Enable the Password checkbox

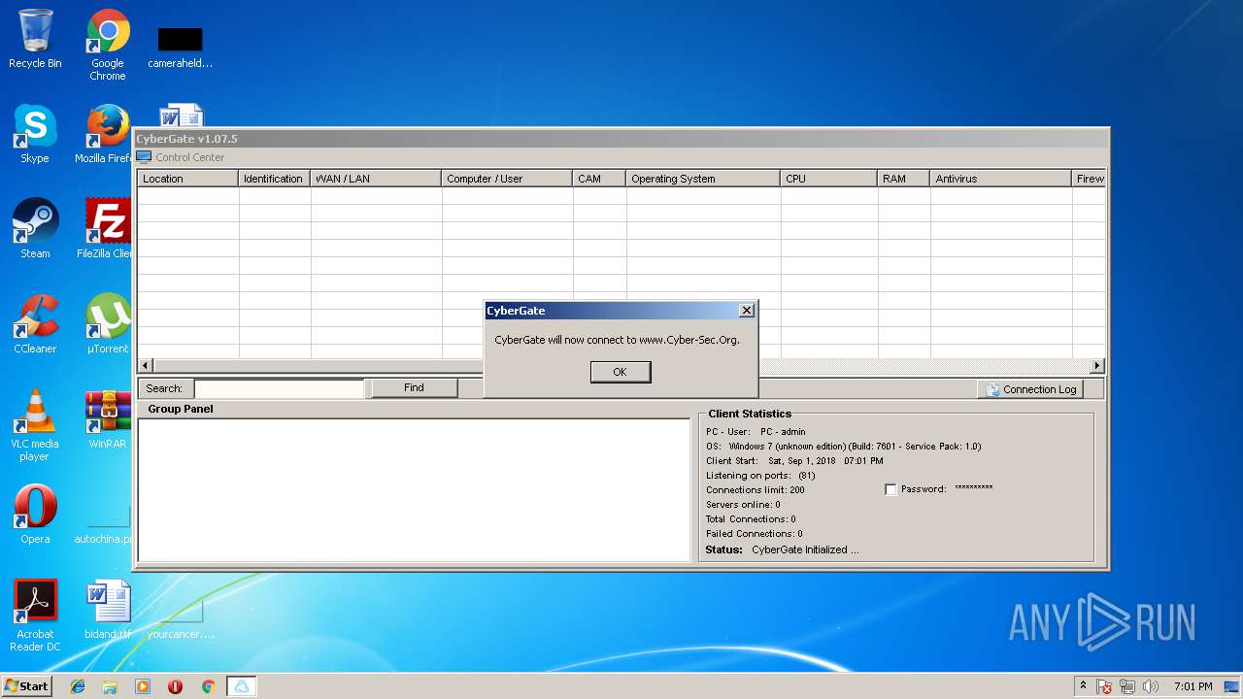890,489
